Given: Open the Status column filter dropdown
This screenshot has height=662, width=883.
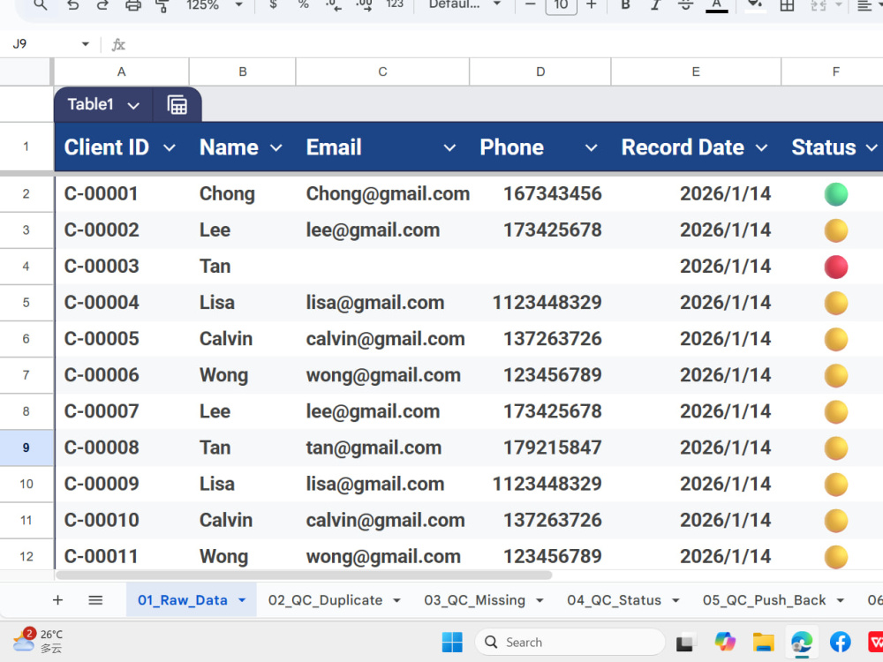Looking at the screenshot, I should pyautogui.click(x=872, y=148).
